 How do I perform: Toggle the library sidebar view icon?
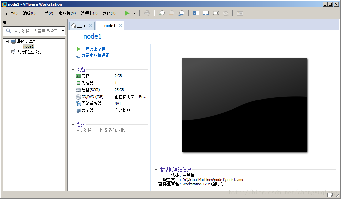click(x=196, y=13)
